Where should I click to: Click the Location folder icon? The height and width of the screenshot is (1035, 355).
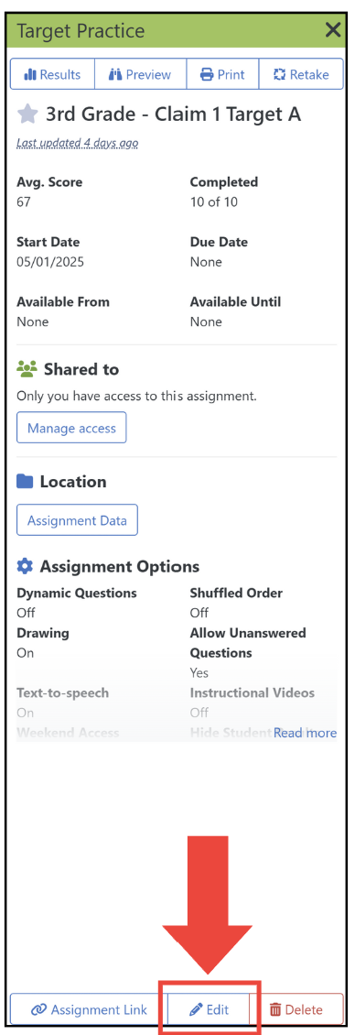pos(25,481)
